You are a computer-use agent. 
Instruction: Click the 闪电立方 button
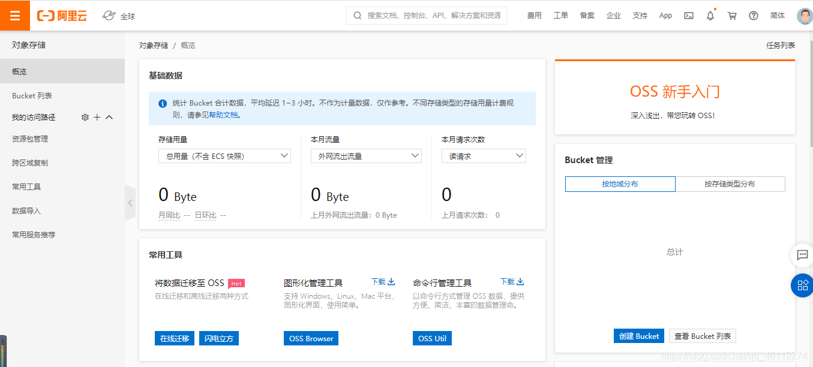click(x=219, y=338)
